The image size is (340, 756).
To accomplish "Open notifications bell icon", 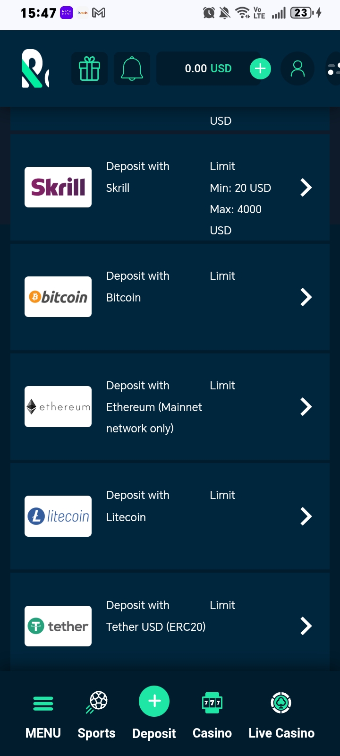I will coord(132,69).
